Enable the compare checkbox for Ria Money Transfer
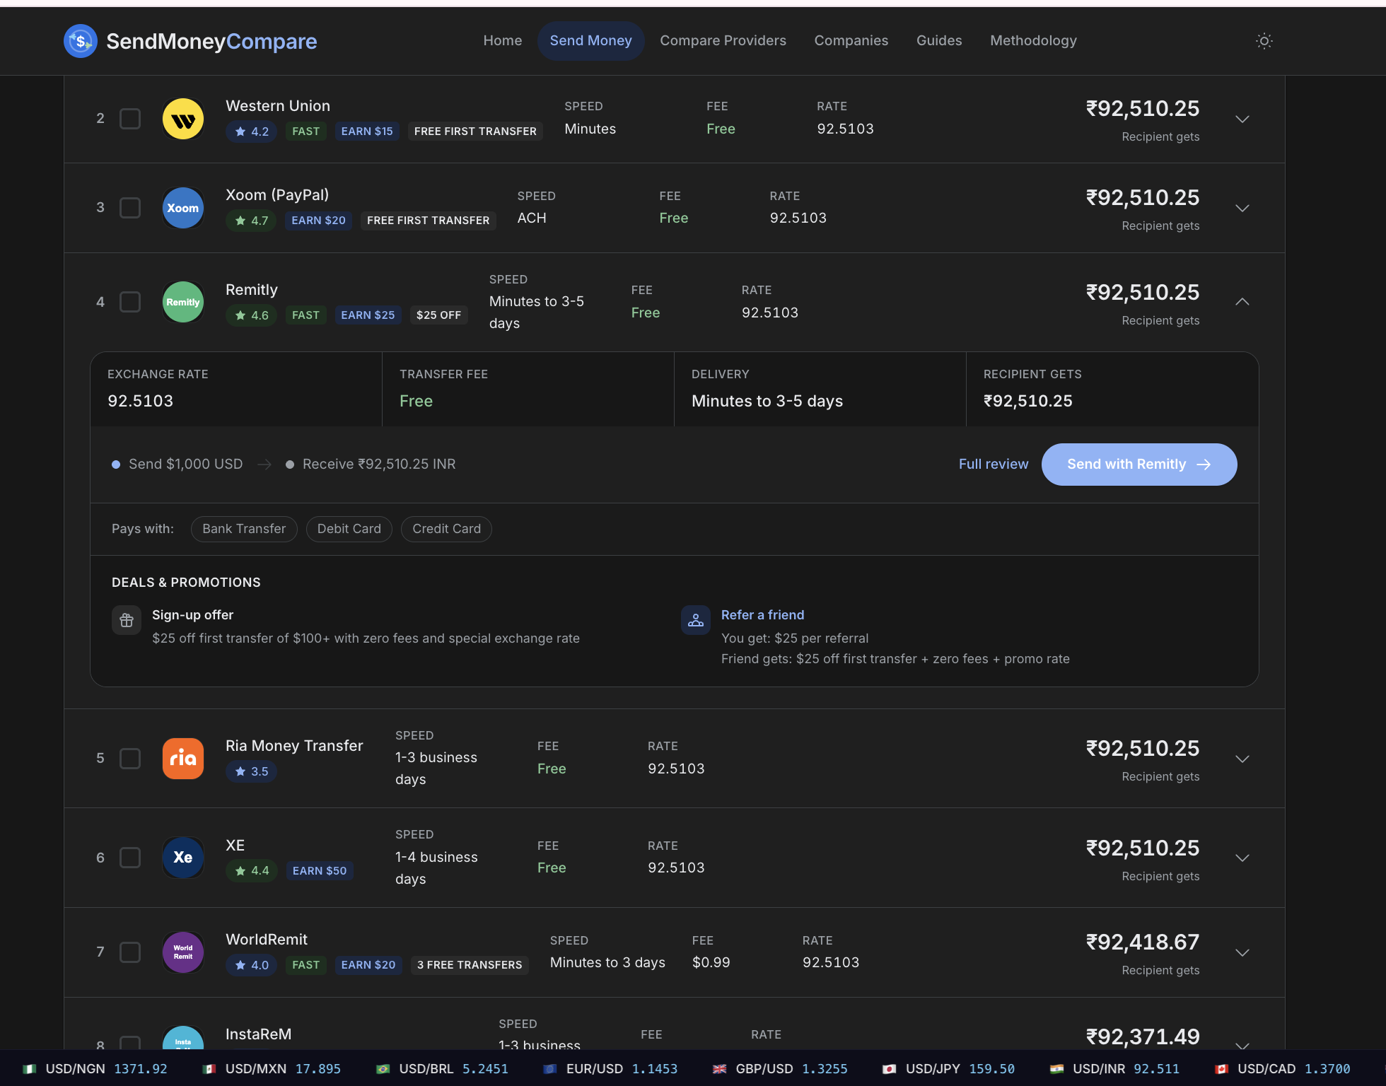The height and width of the screenshot is (1086, 1386). point(130,758)
